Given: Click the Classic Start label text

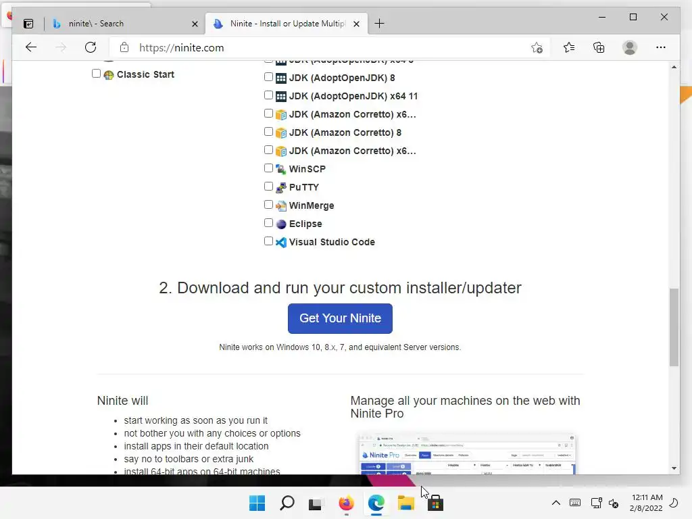Looking at the screenshot, I should click(146, 74).
